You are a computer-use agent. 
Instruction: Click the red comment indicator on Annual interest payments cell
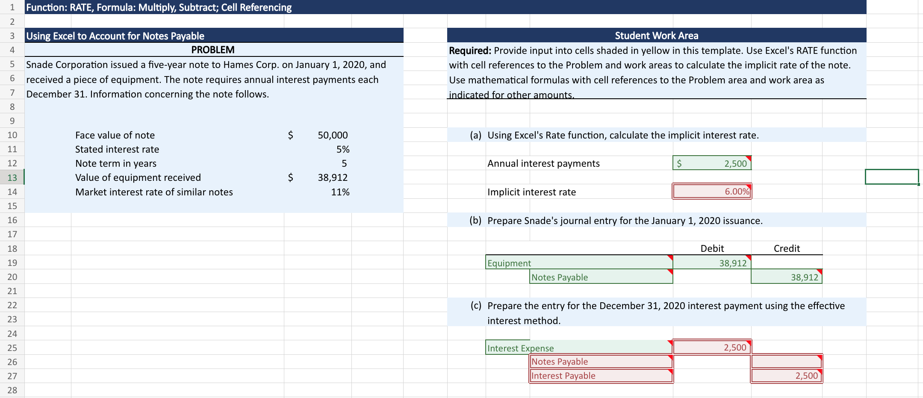749,159
